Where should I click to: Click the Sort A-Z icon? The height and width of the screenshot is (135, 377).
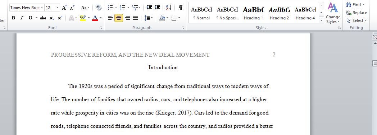click(169, 8)
